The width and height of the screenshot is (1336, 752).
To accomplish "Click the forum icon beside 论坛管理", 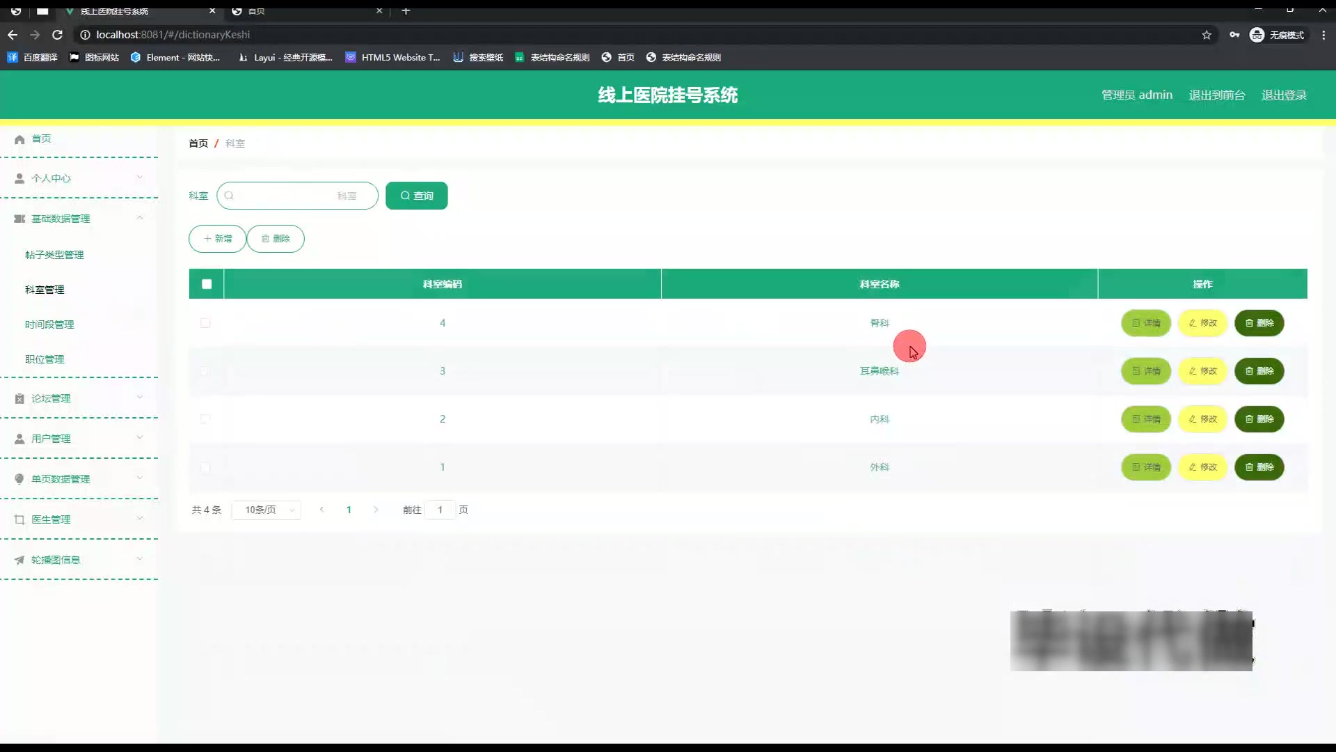I will pyautogui.click(x=19, y=399).
